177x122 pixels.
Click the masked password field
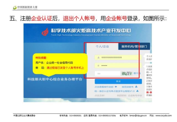pos(118,65)
